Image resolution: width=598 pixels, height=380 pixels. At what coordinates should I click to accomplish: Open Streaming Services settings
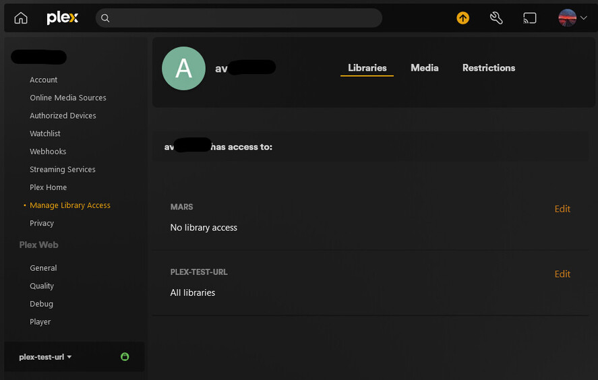point(63,169)
